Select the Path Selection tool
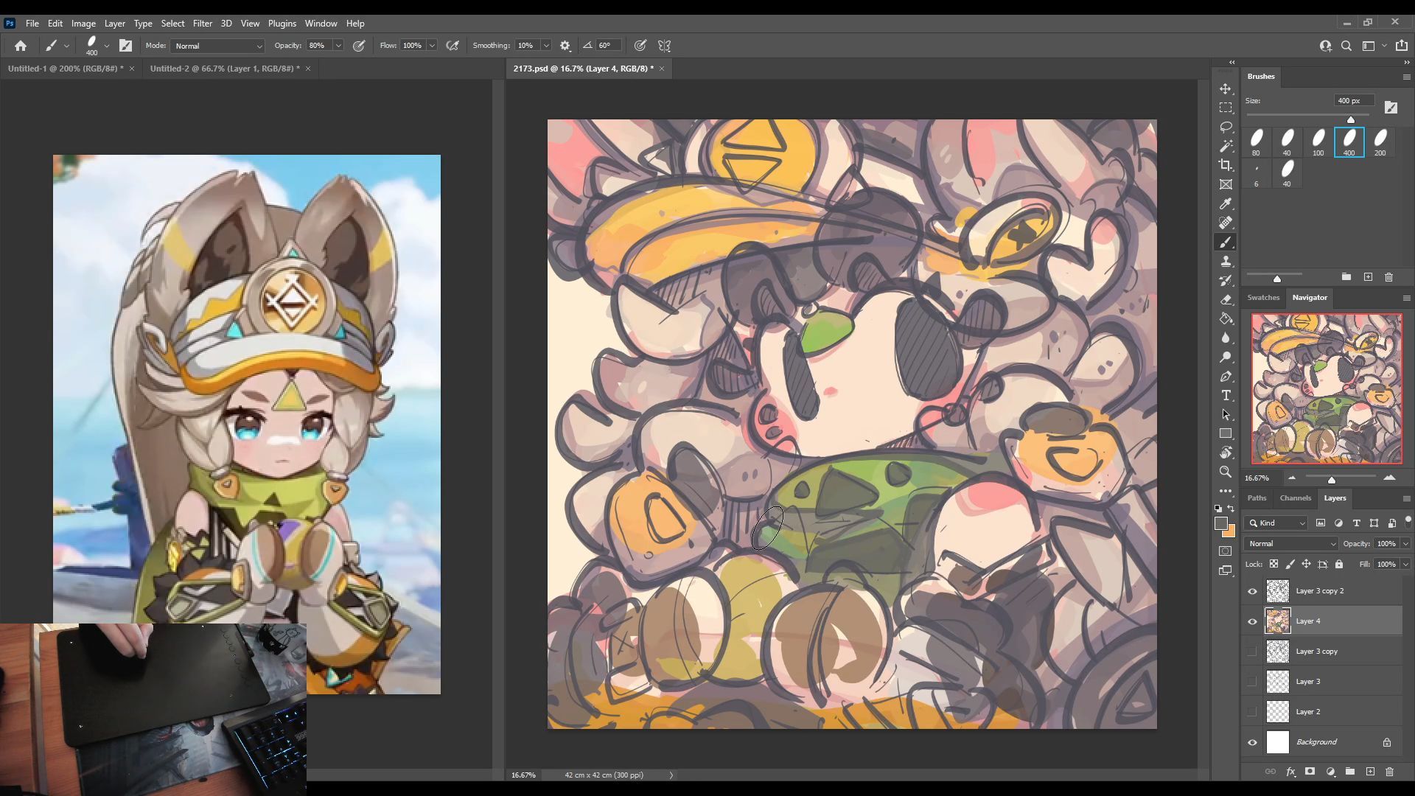1415x796 pixels. pos(1226,414)
